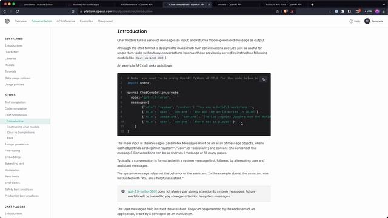Open Libraries in the sidebar
The width and height of the screenshot is (388, 218).
point(10,59)
